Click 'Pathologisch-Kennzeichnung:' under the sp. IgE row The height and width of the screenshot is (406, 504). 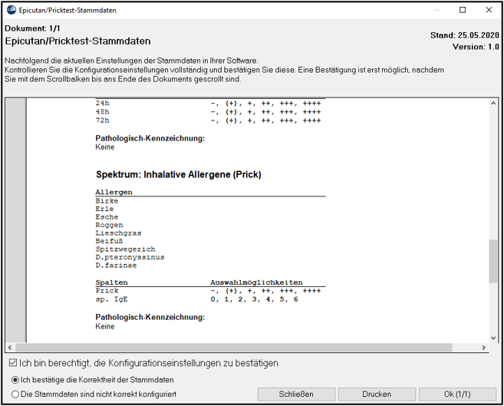[150, 317]
